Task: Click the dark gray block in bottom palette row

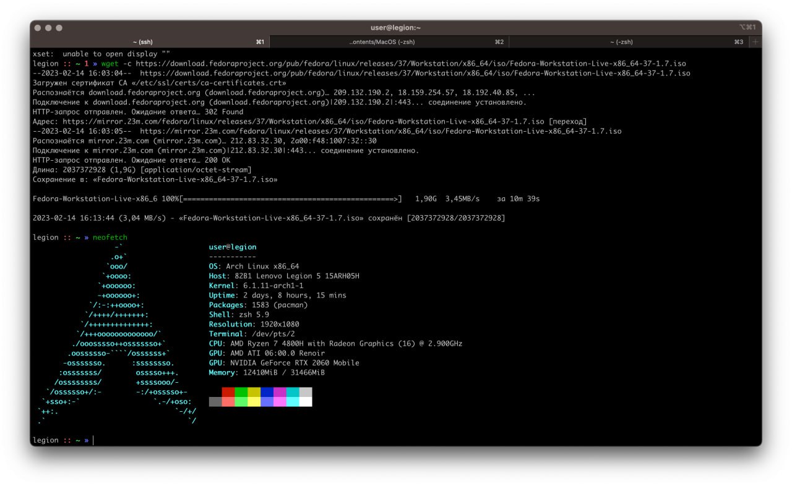Action: click(215, 402)
